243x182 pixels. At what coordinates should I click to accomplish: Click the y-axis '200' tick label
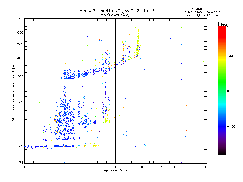point(20,102)
